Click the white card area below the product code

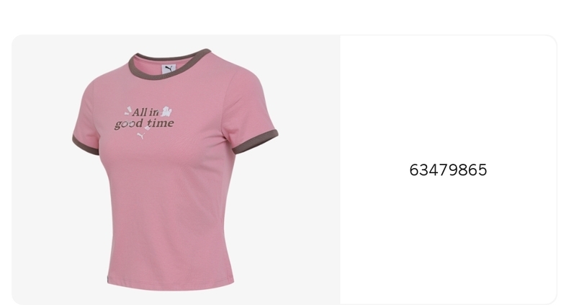point(448,239)
